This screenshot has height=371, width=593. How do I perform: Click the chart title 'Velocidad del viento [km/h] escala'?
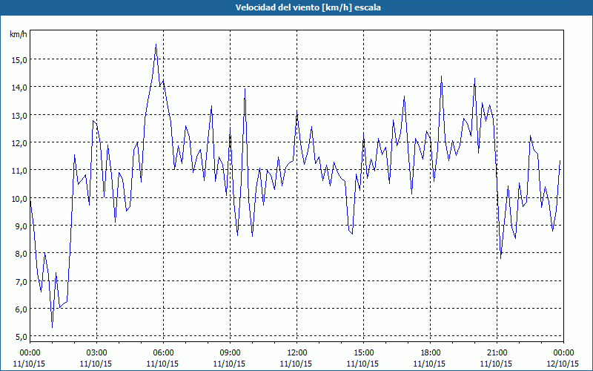[308, 7]
